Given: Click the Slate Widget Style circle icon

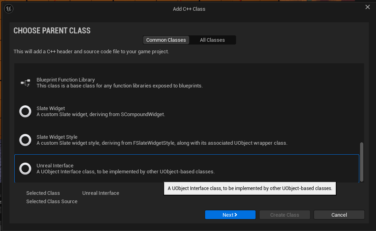Looking at the screenshot, I should coord(25,140).
